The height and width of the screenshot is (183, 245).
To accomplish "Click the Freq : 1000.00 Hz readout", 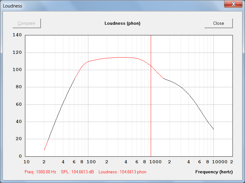I will [40, 172].
